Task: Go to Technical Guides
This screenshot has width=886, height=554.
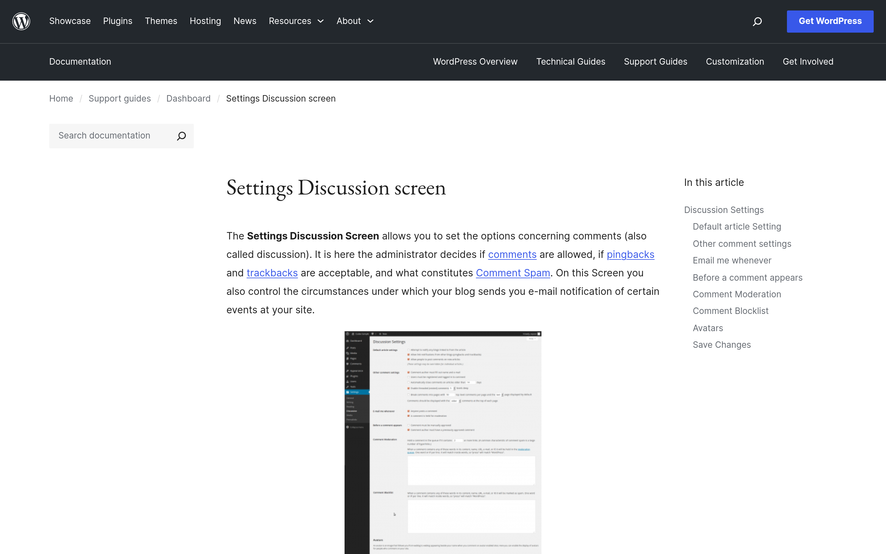Action: [570, 62]
